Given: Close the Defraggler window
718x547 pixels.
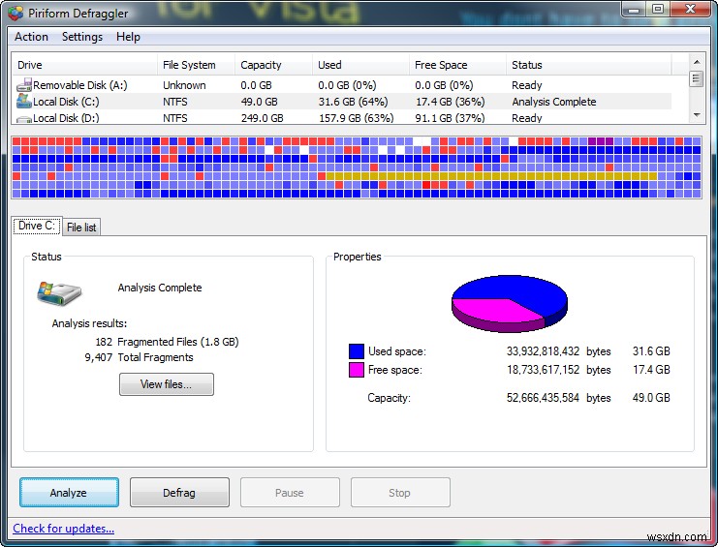Looking at the screenshot, I should [690, 9].
